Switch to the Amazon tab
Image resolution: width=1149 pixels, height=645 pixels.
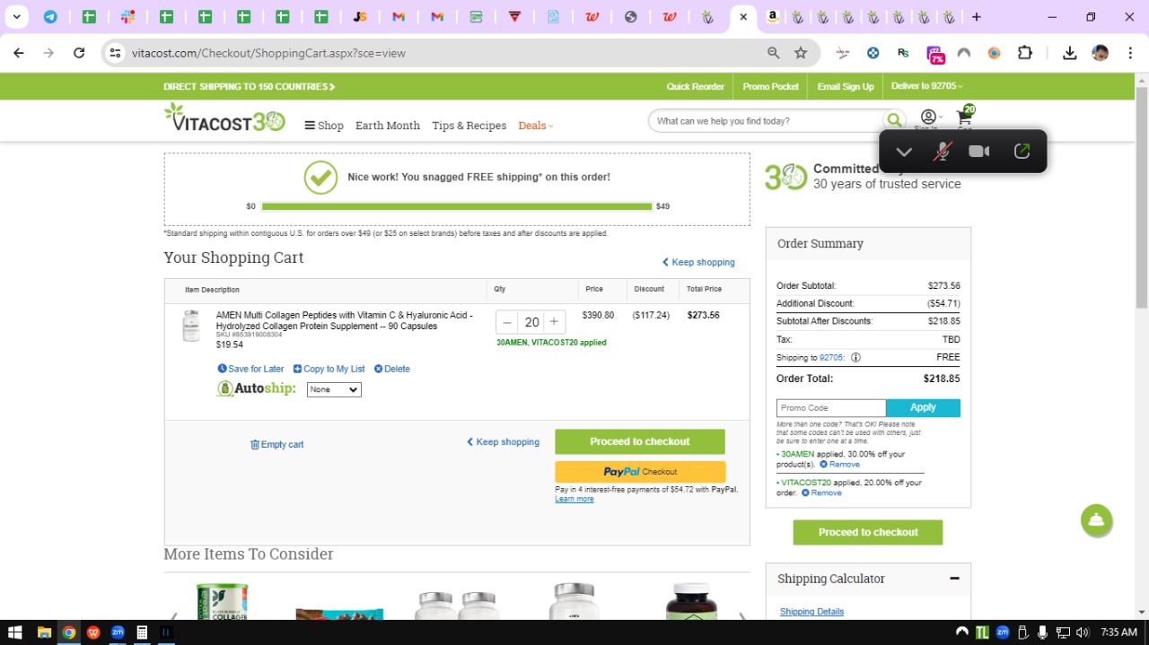[773, 17]
